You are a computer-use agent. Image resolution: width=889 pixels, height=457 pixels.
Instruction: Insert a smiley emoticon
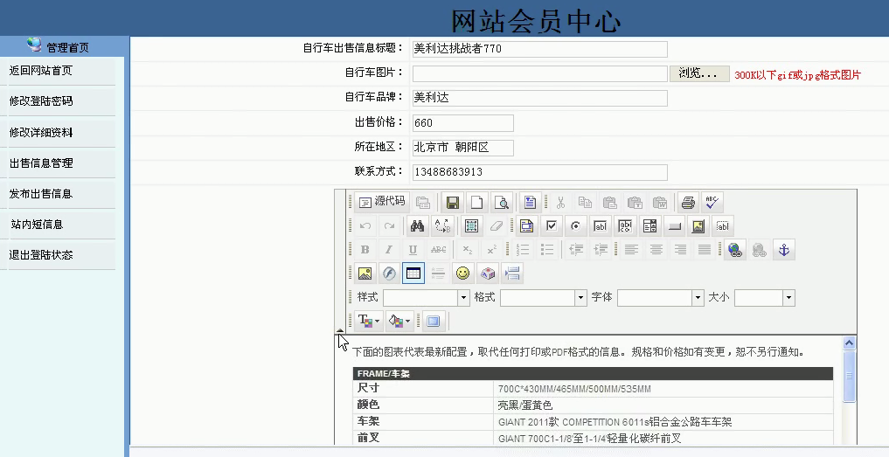click(462, 274)
